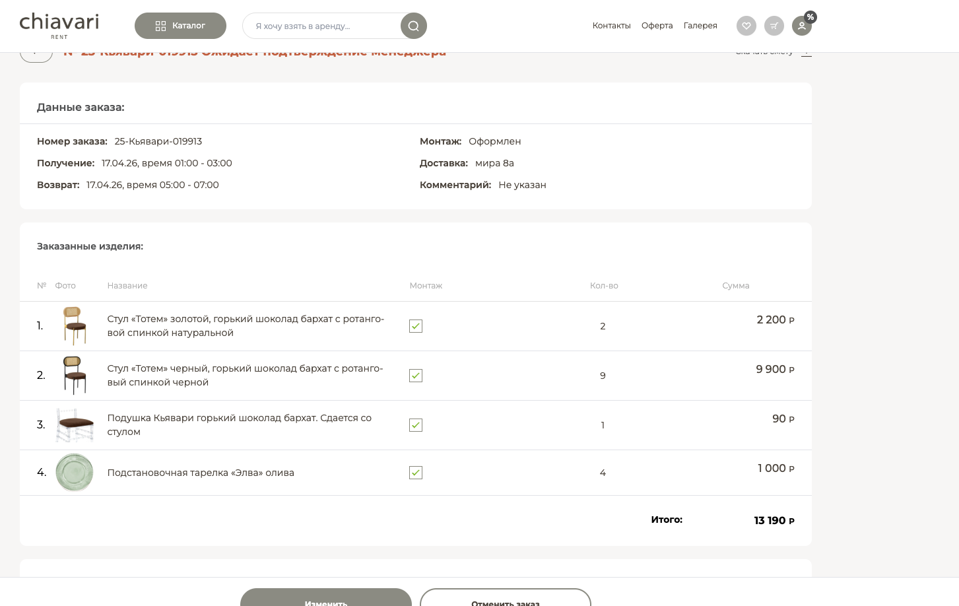Click the Получение date and time value

click(x=167, y=163)
